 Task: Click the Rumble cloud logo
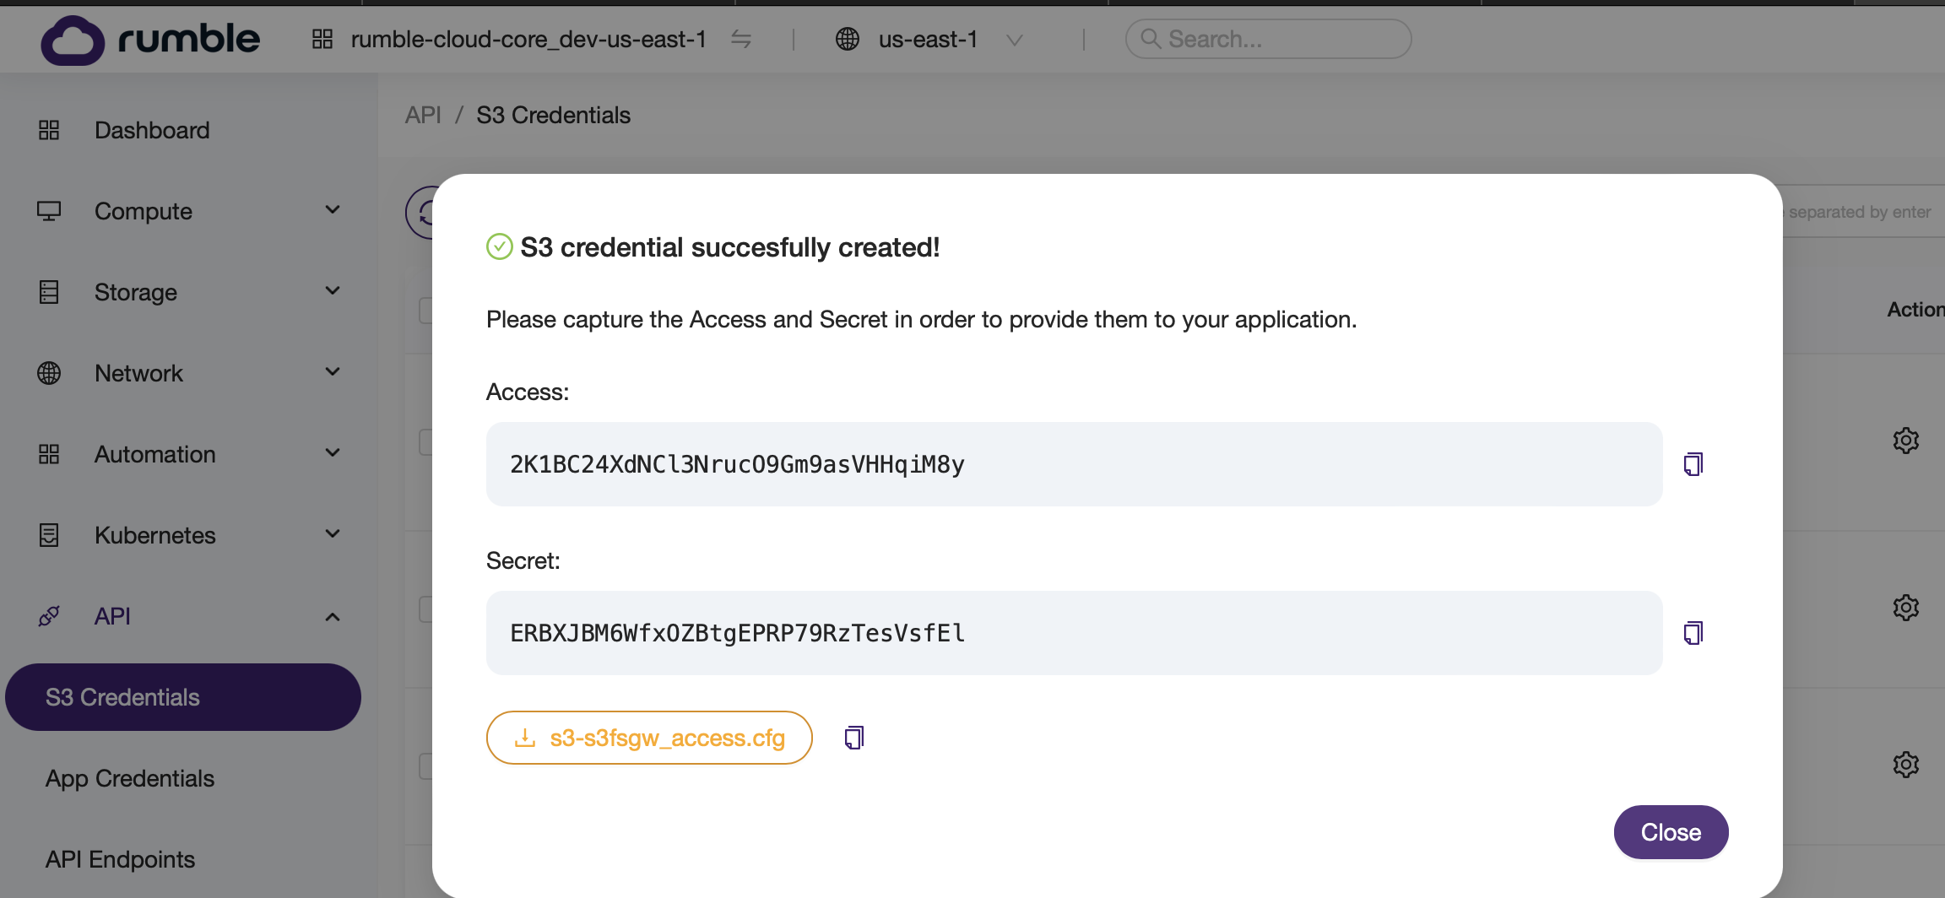pyautogui.click(x=150, y=40)
